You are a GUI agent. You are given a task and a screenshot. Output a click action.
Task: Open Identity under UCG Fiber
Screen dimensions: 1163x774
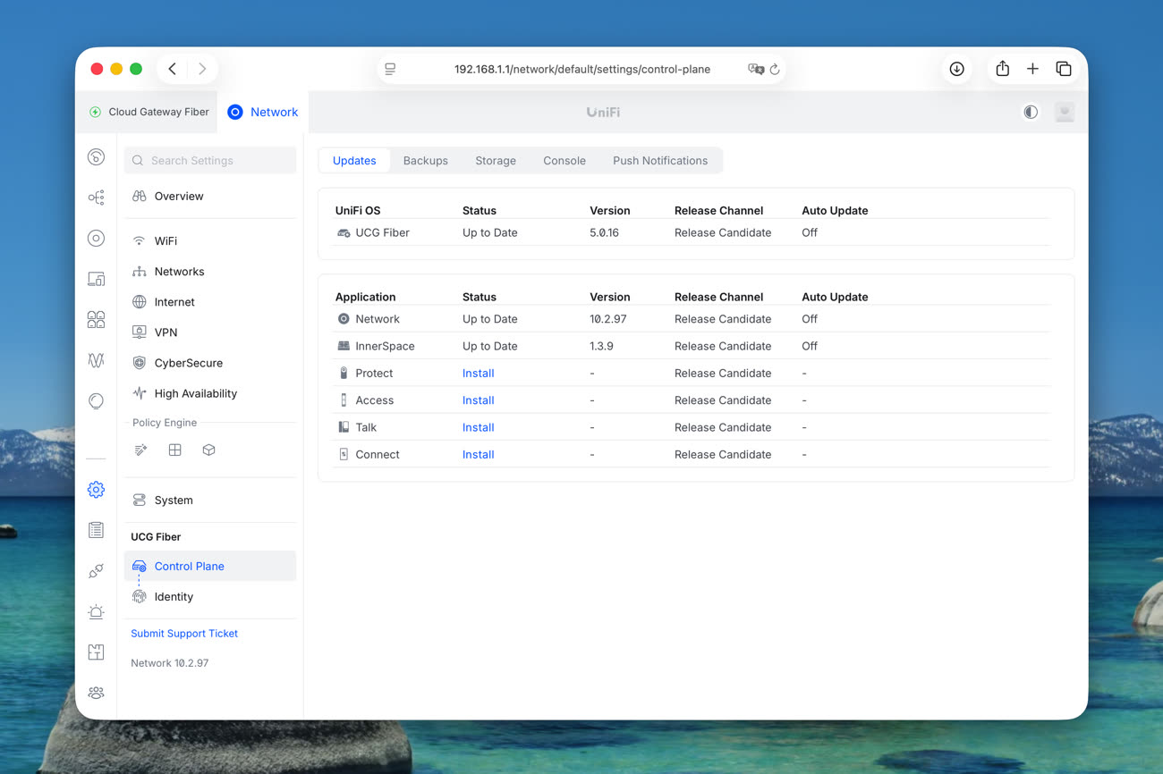pos(210,597)
